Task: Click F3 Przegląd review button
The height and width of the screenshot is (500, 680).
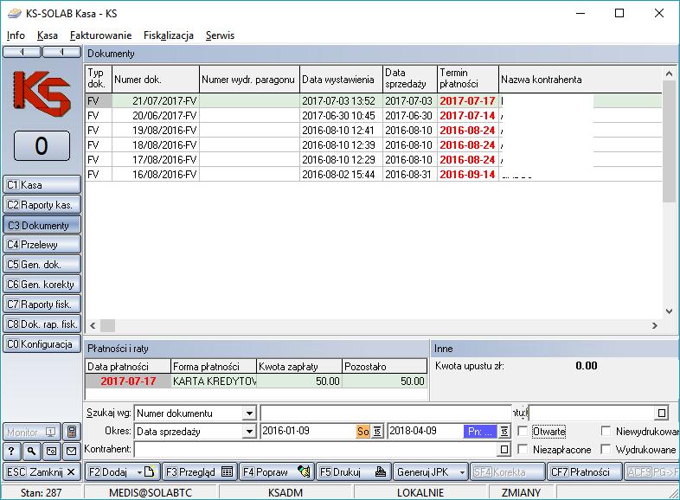Action: pos(200,471)
